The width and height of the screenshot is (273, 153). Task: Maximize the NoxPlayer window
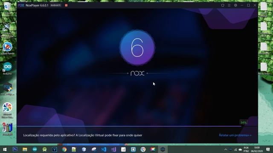point(248,6)
